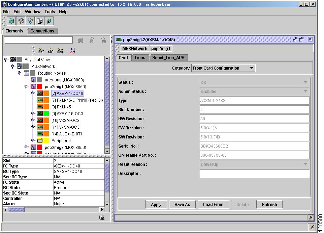
Task: Click the small-square arrow icon in pop2mig1.2 title bar
Action: [295, 40]
